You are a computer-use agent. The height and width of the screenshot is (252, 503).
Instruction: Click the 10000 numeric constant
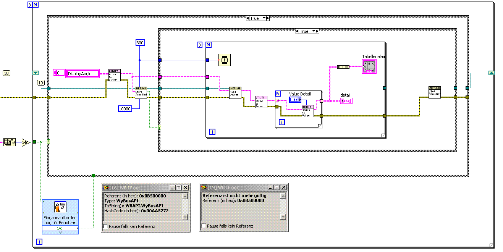pos(125,109)
